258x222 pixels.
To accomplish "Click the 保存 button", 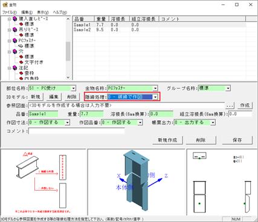I will 237,140.
